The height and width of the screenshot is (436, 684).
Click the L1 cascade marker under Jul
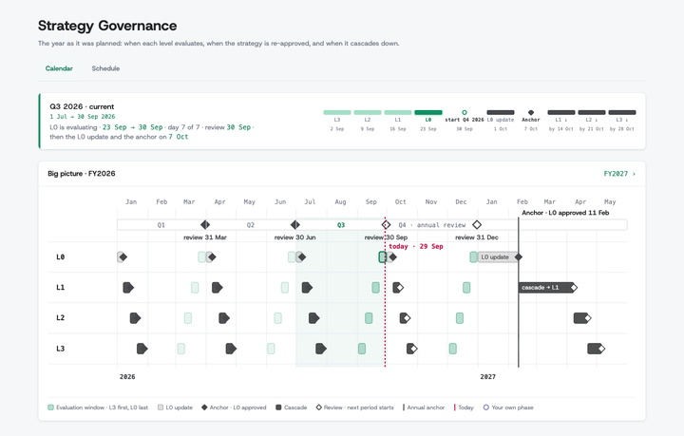307,287
